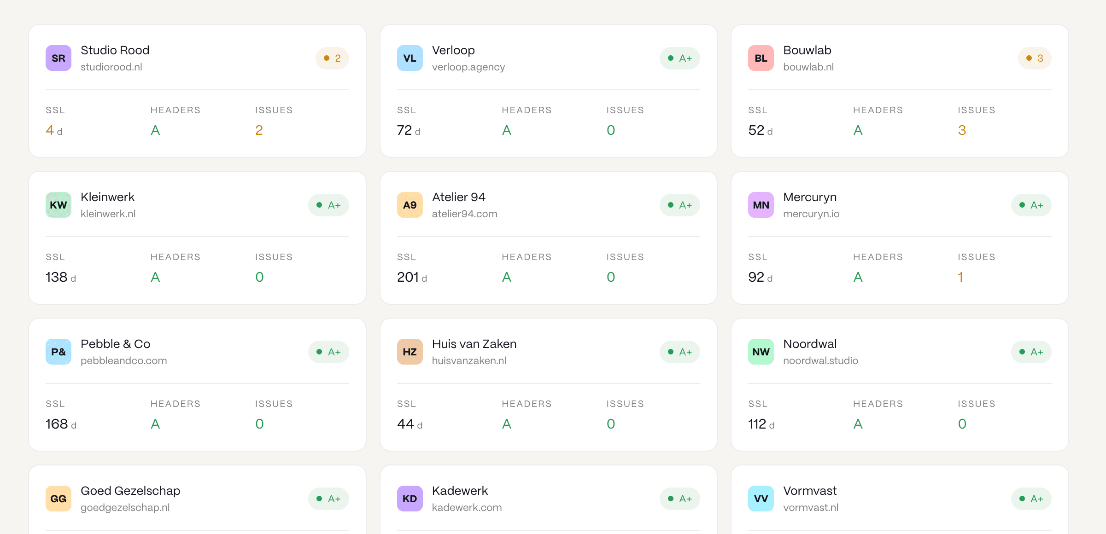Click the orange issue badge showing 2 for Studio Rood
This screenshot has width=1106, height=534.
332,58
